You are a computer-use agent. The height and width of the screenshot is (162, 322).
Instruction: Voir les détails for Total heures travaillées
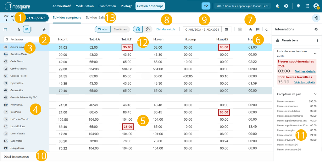click(304, 82)
